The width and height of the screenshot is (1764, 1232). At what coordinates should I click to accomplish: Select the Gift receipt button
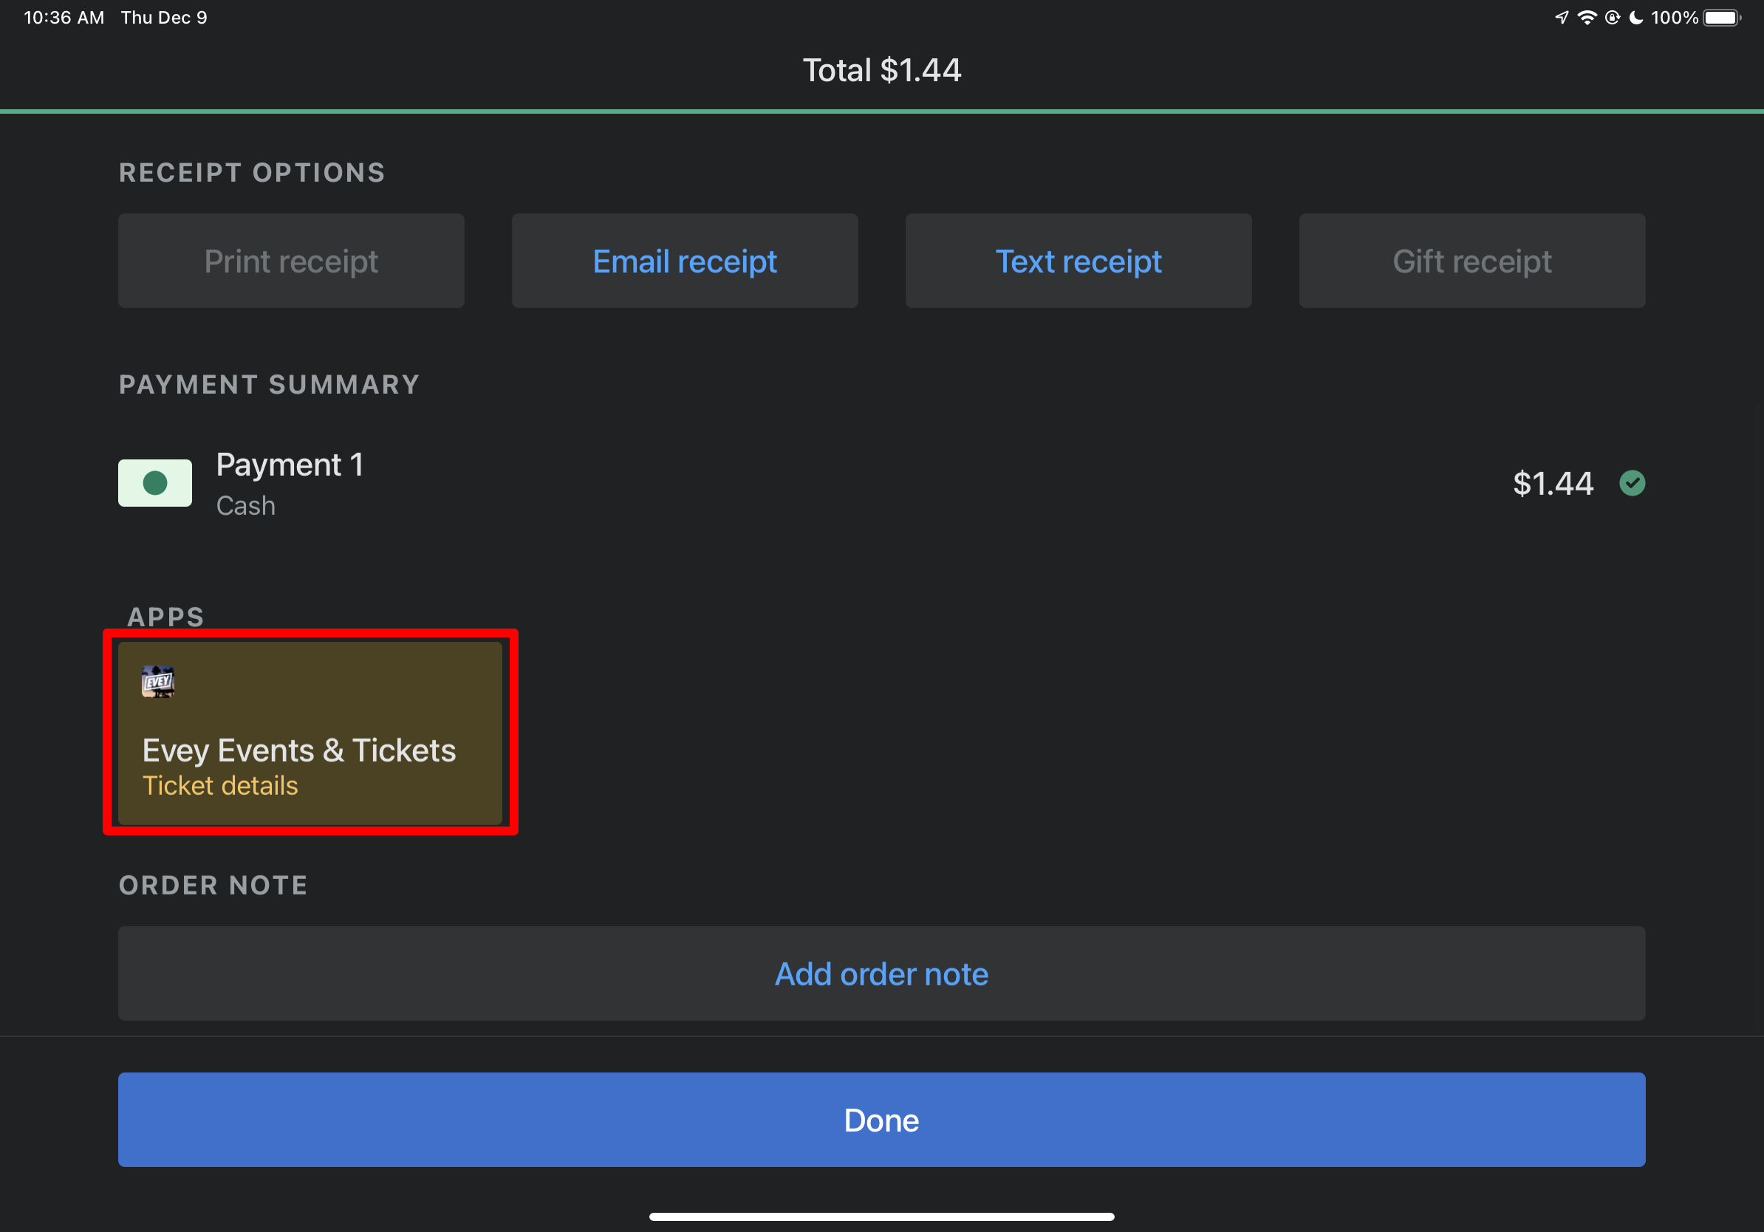pos(1471,261)
